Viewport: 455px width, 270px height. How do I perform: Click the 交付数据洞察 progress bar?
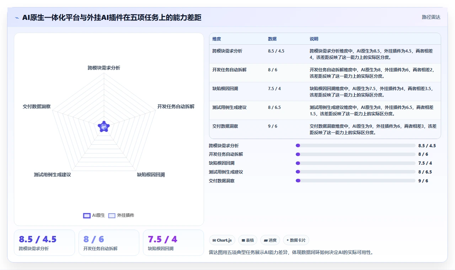pos(355,181)
